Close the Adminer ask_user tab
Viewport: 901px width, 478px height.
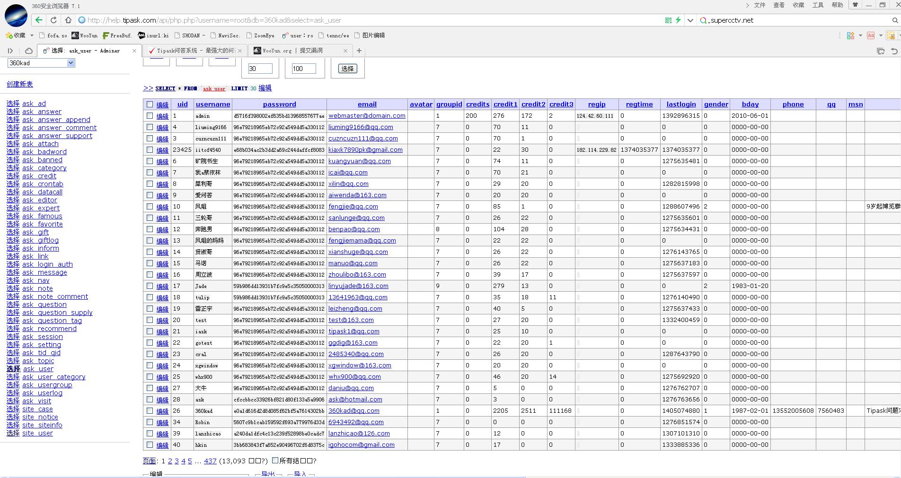(134, 51)
